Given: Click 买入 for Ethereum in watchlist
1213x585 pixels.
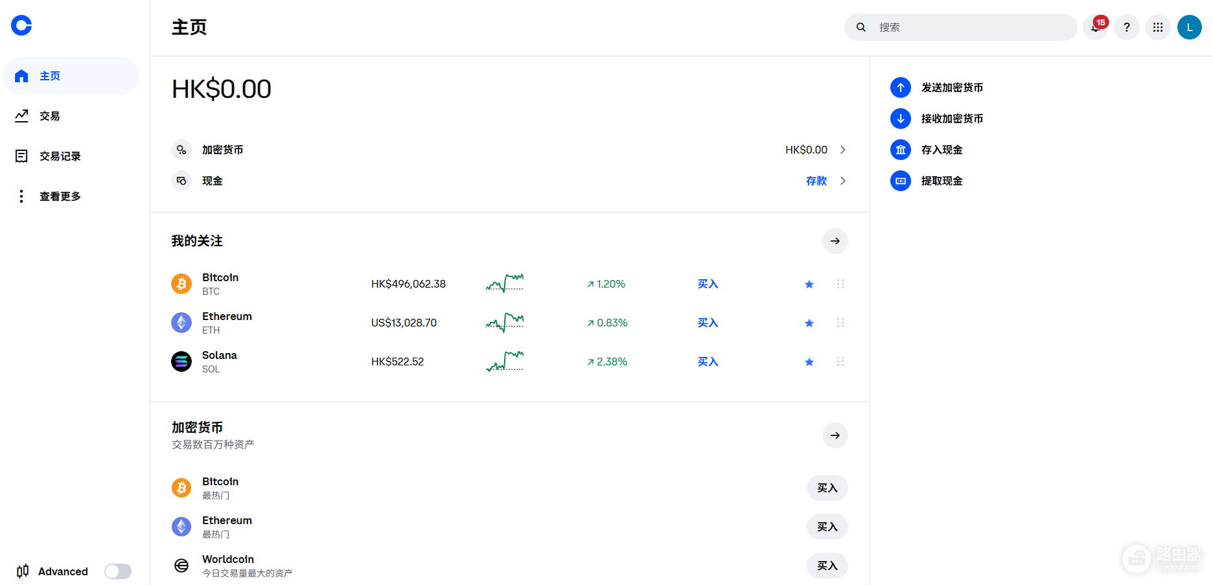Looking at the screenshot, I should coord(708,323).
